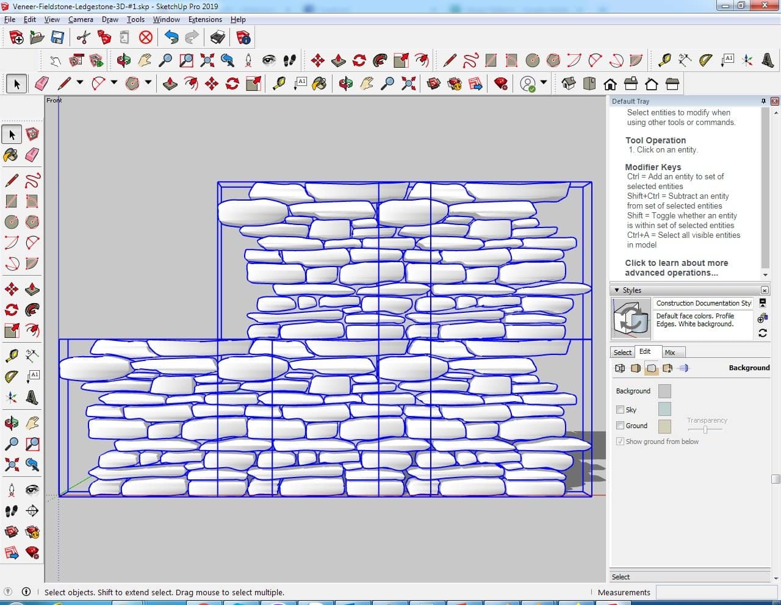
Task: Click Make Component icon in left toolset
Action: (x=32, y=134)
